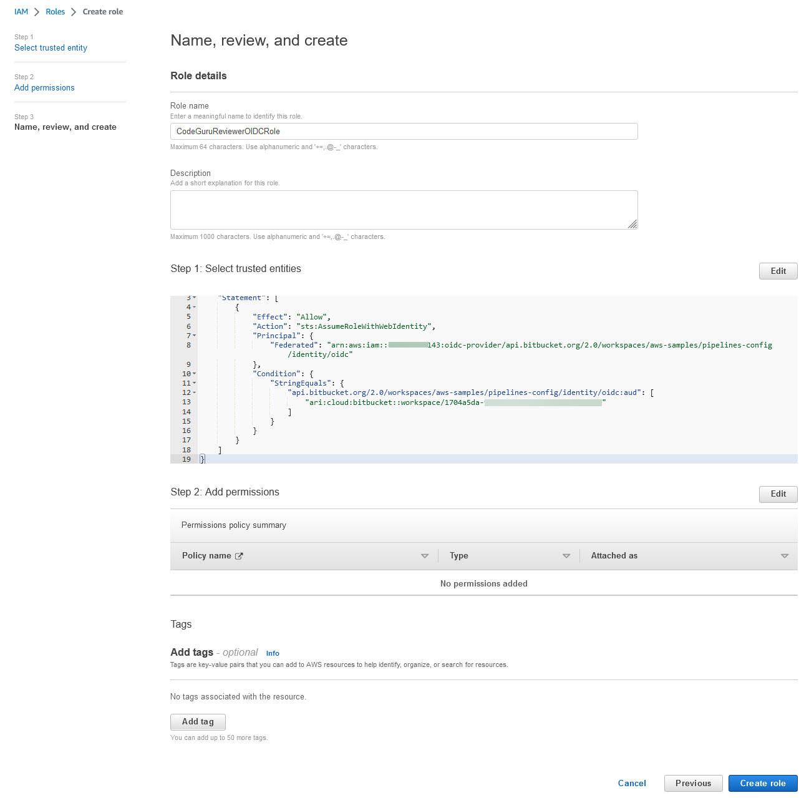Open external link icon beside Policy name
Viewport: 809px width, 798px height.
pyautogui.click(x=239, y=556)
